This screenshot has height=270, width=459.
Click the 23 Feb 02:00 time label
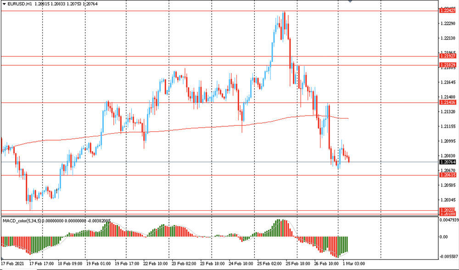[x=184, y=264]
